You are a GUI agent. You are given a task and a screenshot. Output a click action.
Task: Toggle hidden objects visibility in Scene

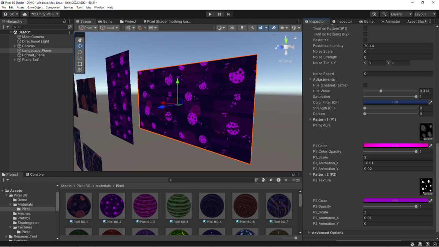[273, 28]
